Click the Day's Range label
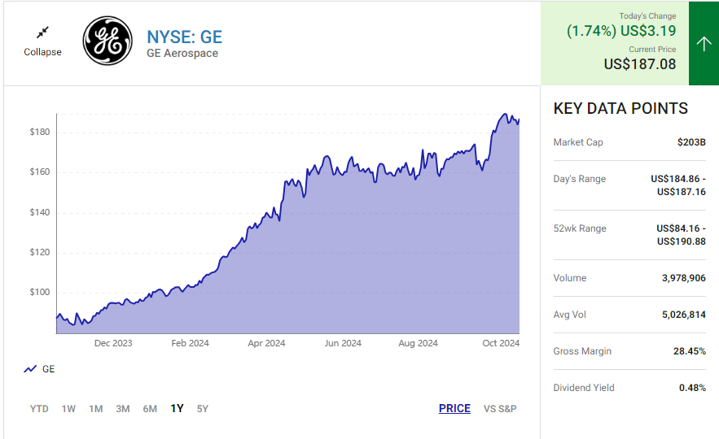This screenshot has width=719, height=439. [580, 179]
